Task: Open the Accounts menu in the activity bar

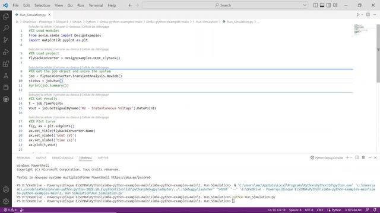Action: 6,189
